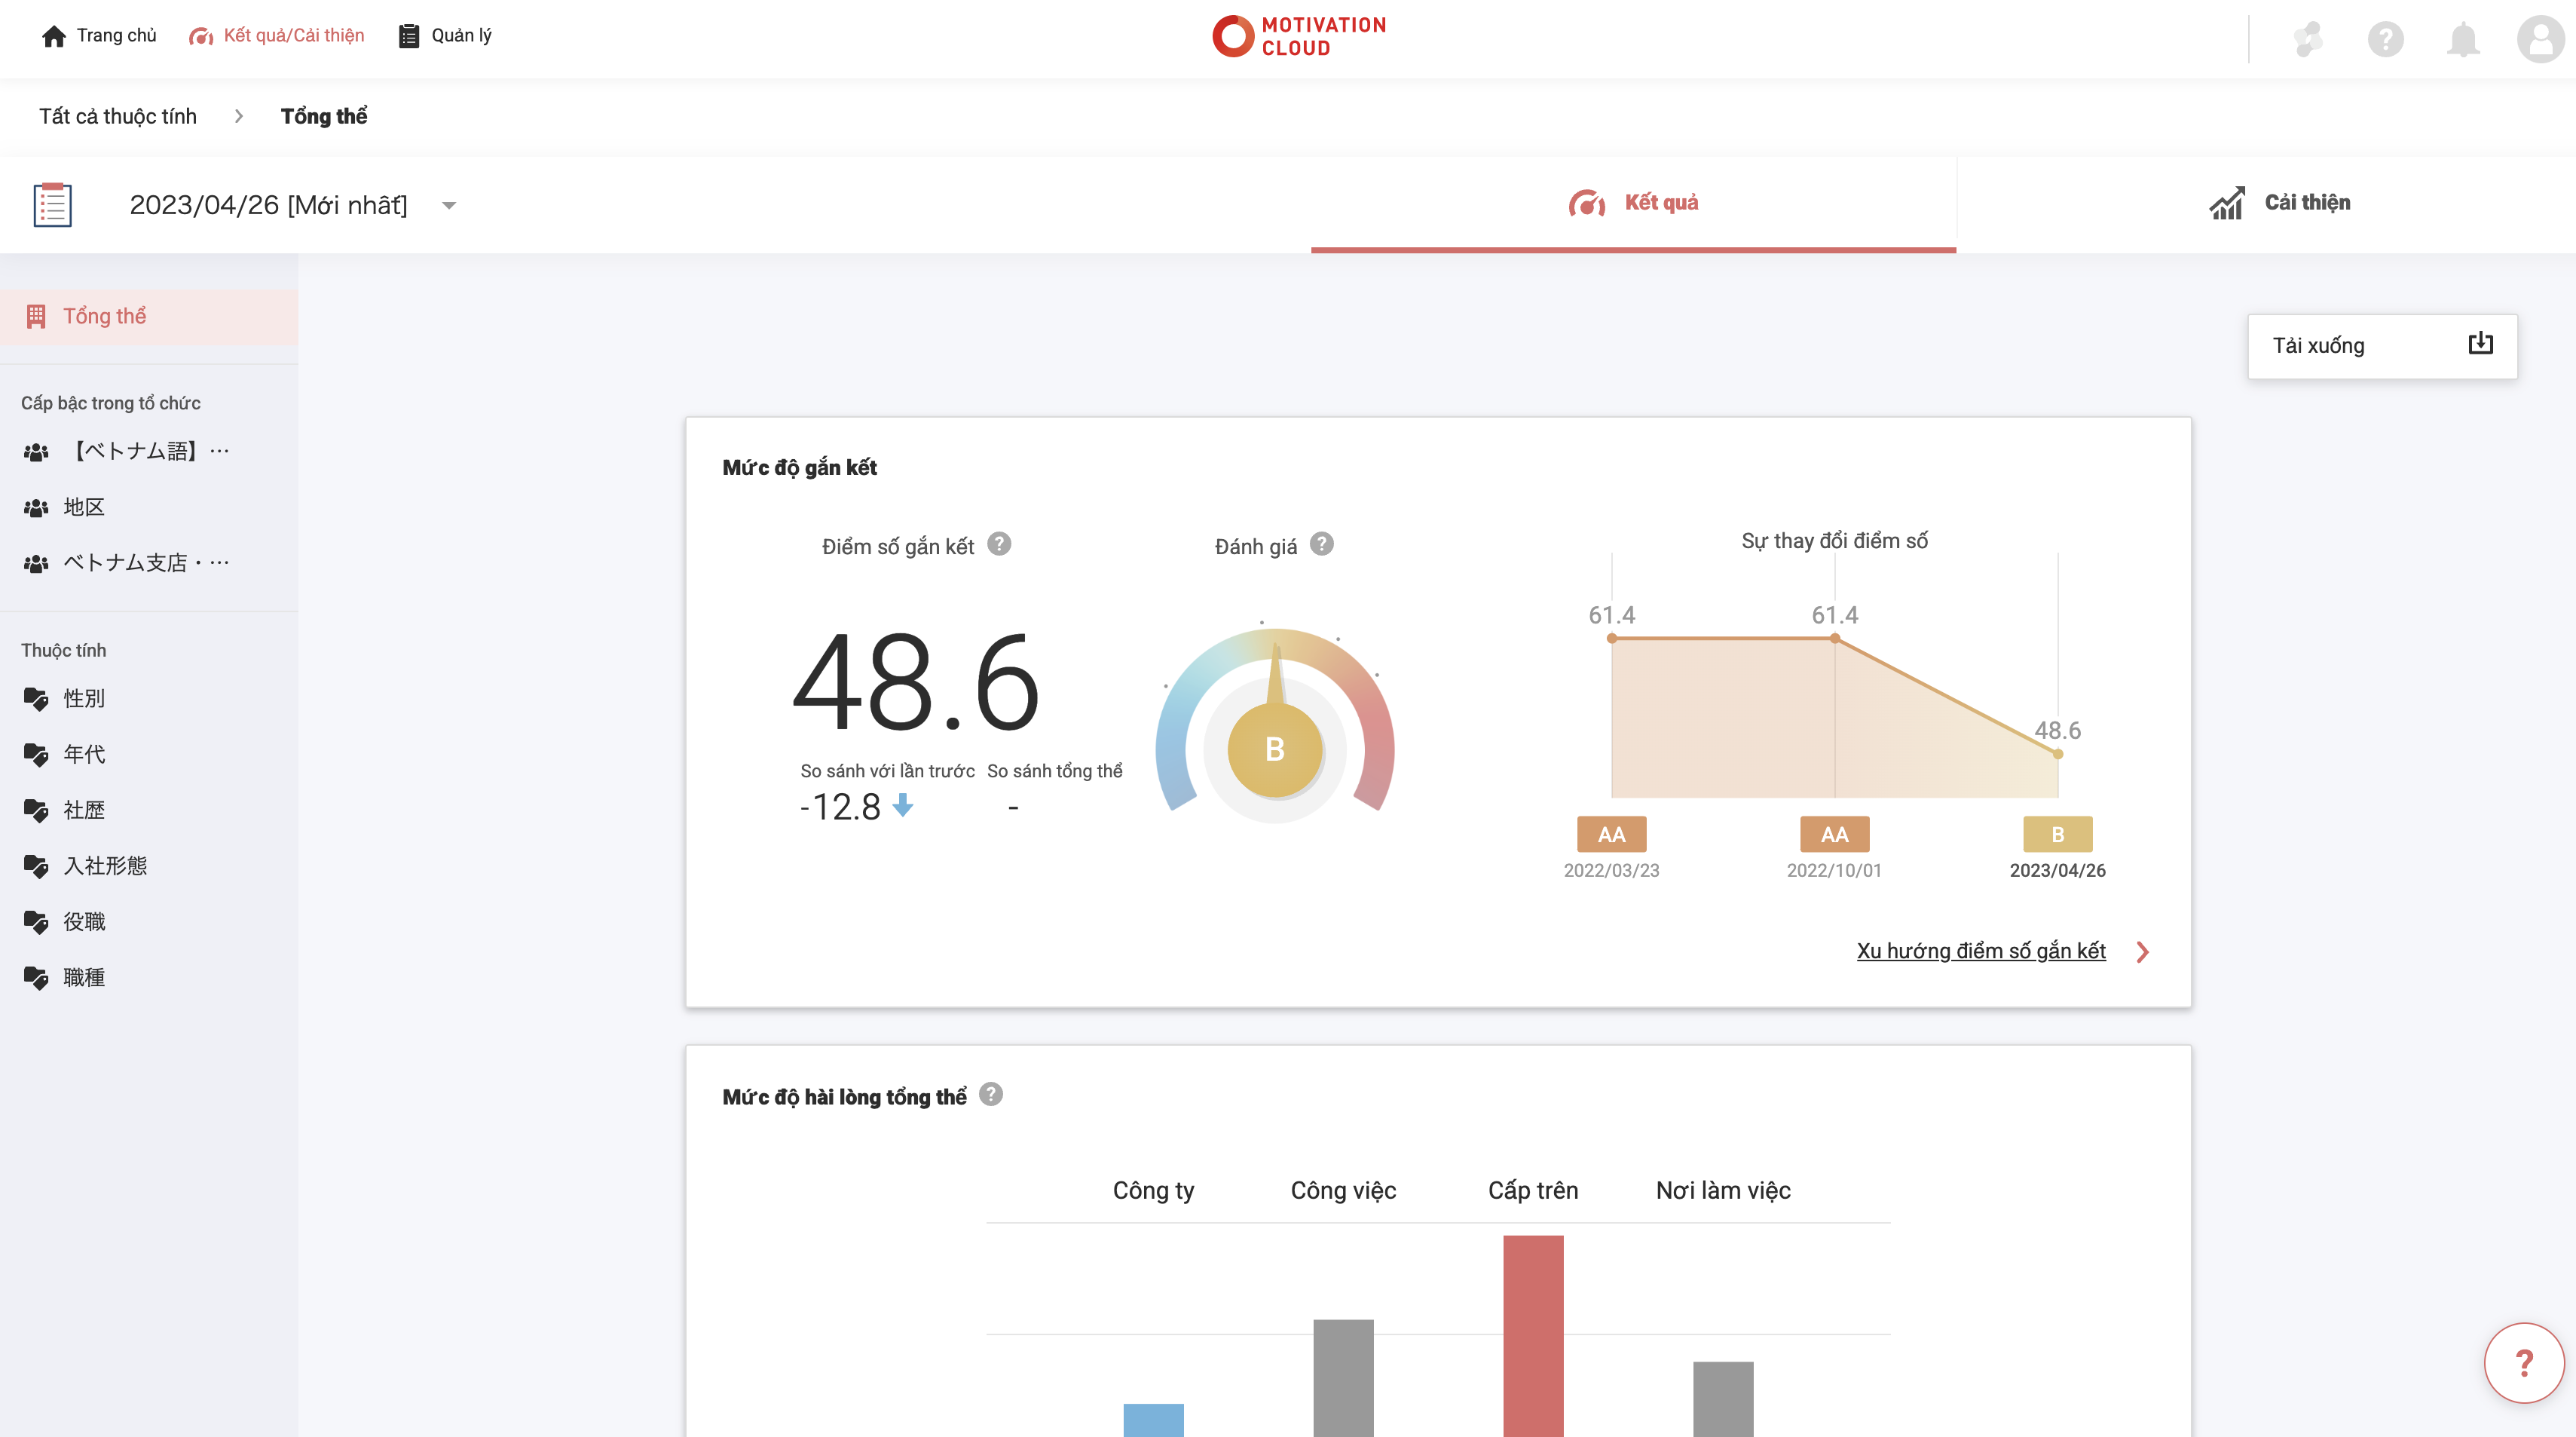The width and height of the screenshot is (2576, 1437).
Task: Click the notification bell icon
Action: [2462, 39]
